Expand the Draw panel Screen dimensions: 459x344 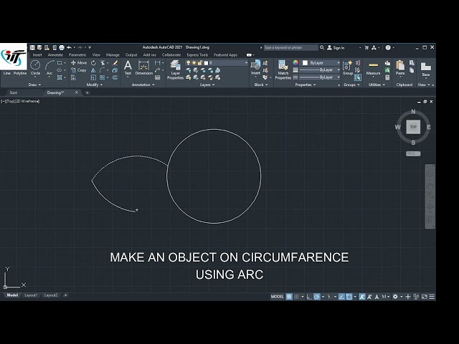[x=34, y=85]
